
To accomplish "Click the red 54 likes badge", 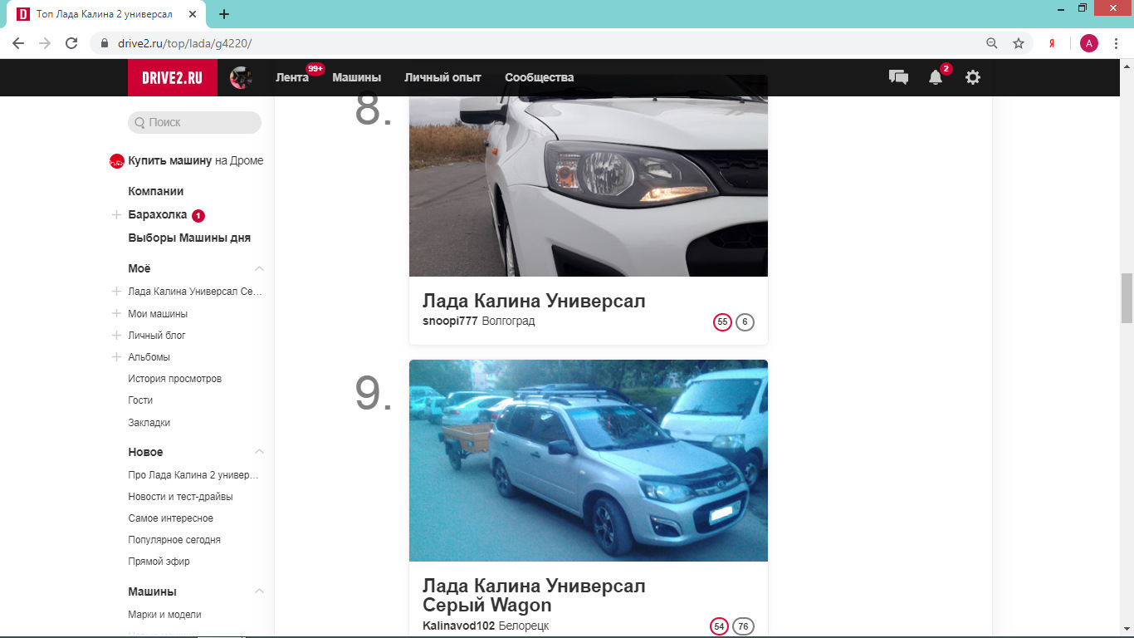I will click(x=720, y=626).
